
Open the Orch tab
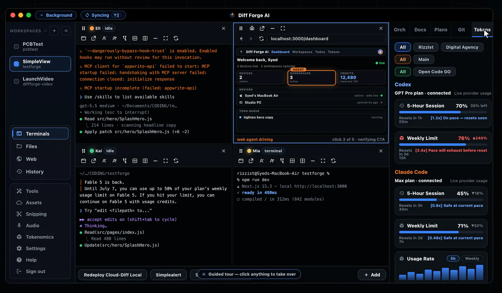tap(400, 30)
